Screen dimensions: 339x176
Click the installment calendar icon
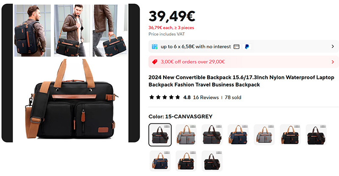point(155,47)
